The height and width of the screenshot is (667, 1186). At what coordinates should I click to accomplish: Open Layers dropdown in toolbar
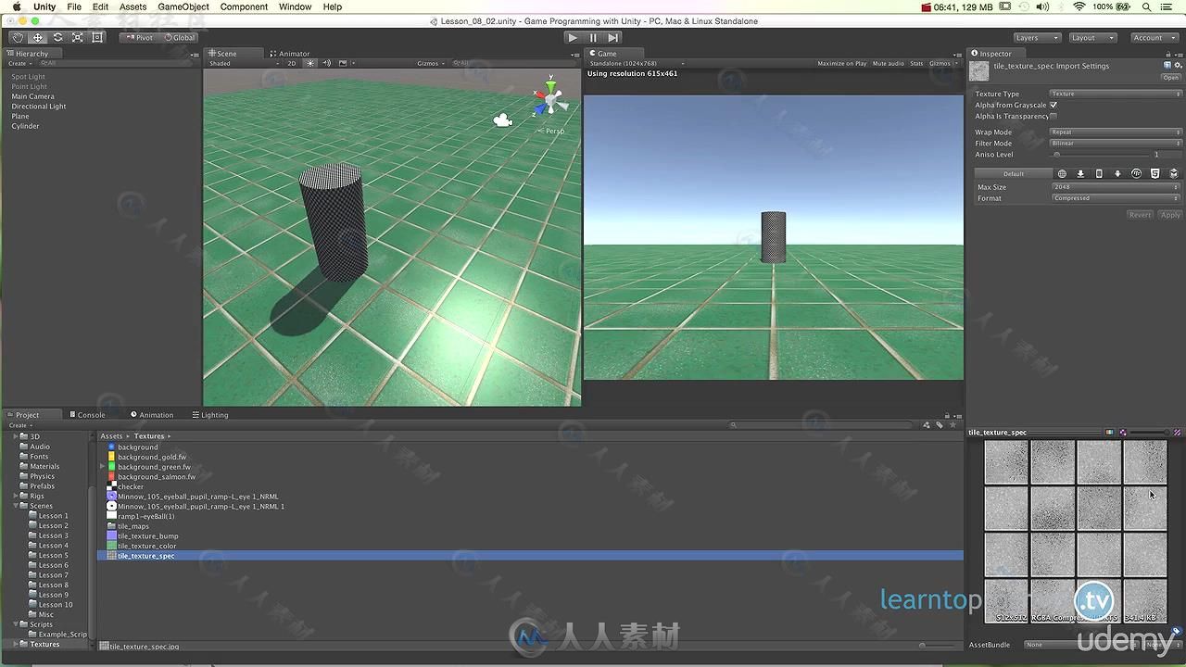pos(1036,38)
